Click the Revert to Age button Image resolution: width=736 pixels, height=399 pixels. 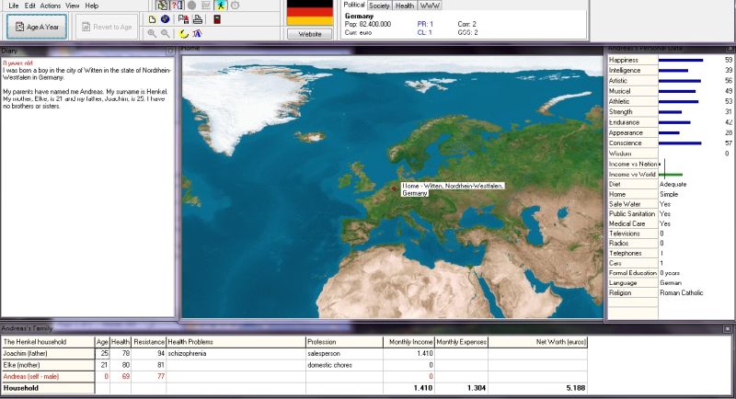(107, 27)
